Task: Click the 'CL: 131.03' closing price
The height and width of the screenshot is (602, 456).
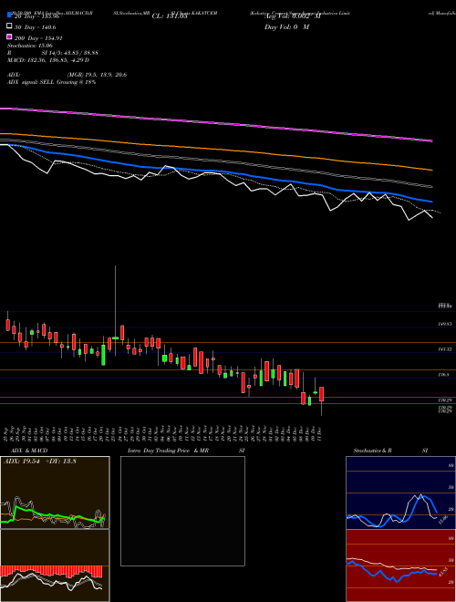Action: pyautogui.click(x=170, y=16)
